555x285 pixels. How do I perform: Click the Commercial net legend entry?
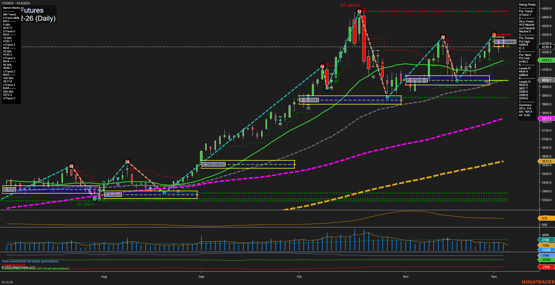click(13, 265)
